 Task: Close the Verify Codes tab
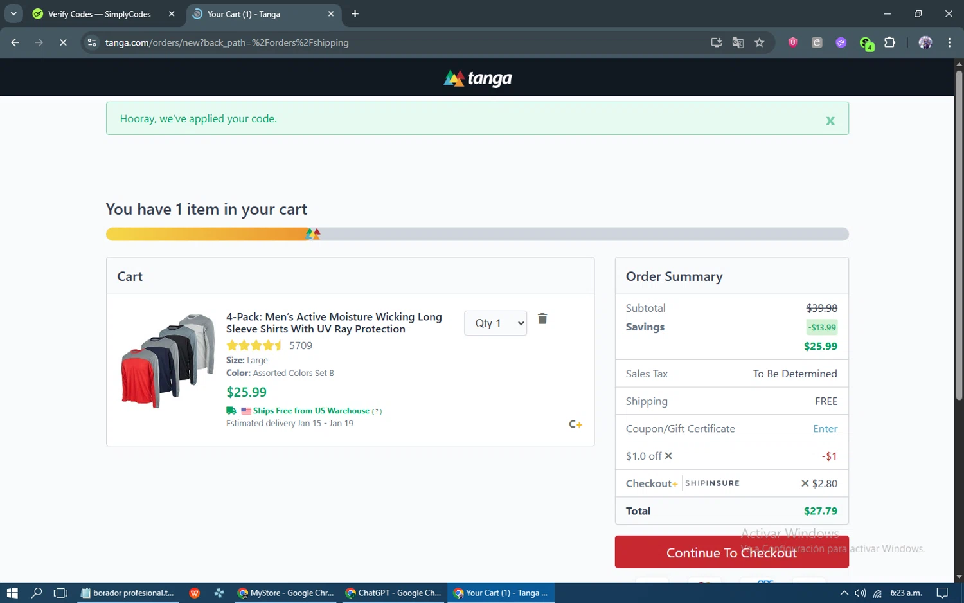[x=172, y=14]
